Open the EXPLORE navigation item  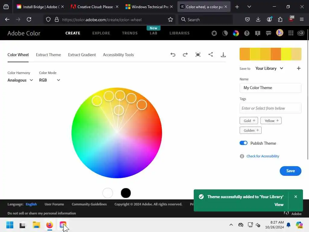click(x=101, y=33)
